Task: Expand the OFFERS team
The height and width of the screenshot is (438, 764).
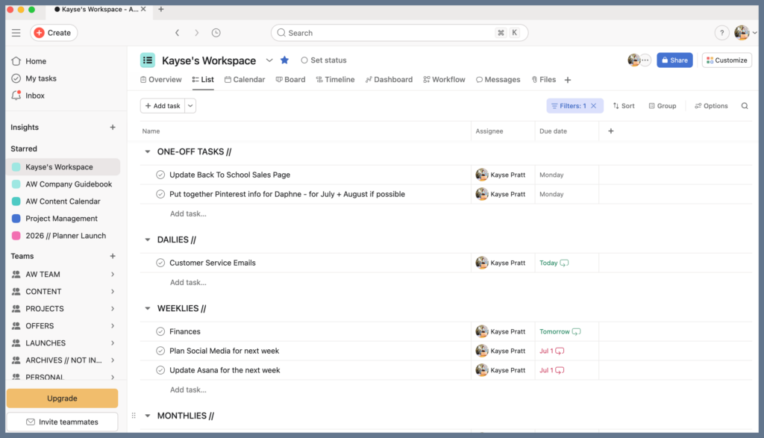Action: (113, 325)
